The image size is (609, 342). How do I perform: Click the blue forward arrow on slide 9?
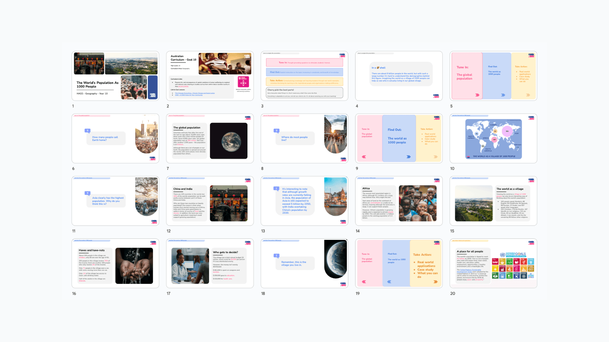pos(408,157)
